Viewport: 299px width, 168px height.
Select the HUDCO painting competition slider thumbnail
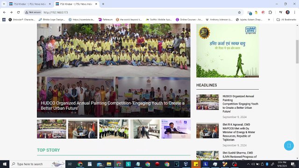(x=51, y=129)
